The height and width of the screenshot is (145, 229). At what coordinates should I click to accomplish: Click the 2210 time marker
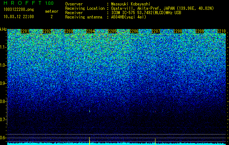(x=221, y=31)
